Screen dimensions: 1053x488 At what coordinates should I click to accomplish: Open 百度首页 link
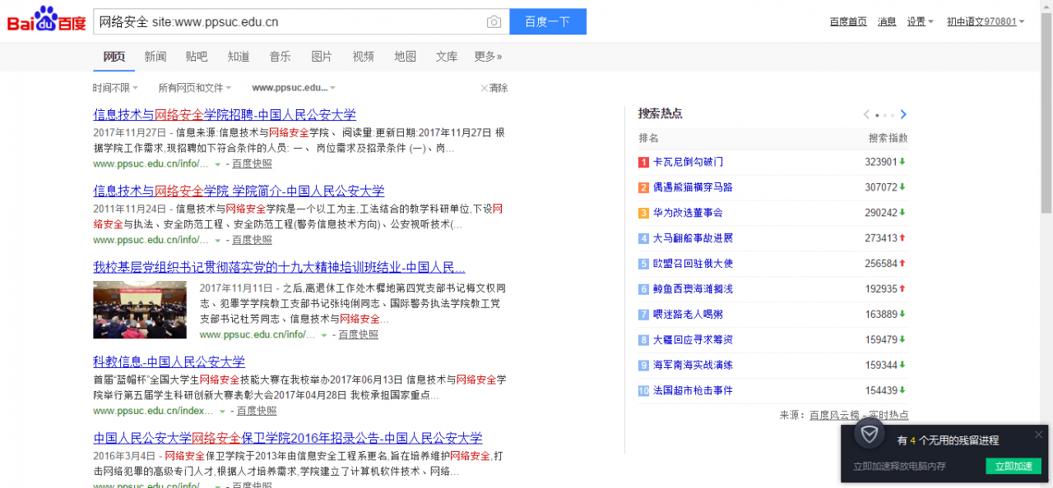click(x=848, y=21)
